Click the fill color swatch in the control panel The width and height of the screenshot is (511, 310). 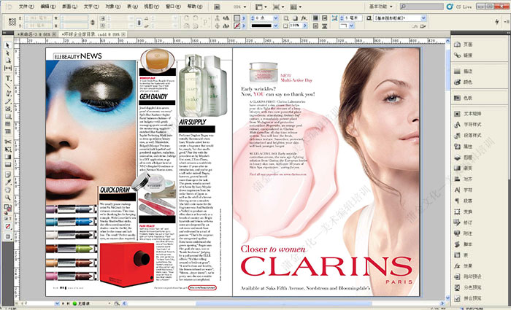click(237, 18)
